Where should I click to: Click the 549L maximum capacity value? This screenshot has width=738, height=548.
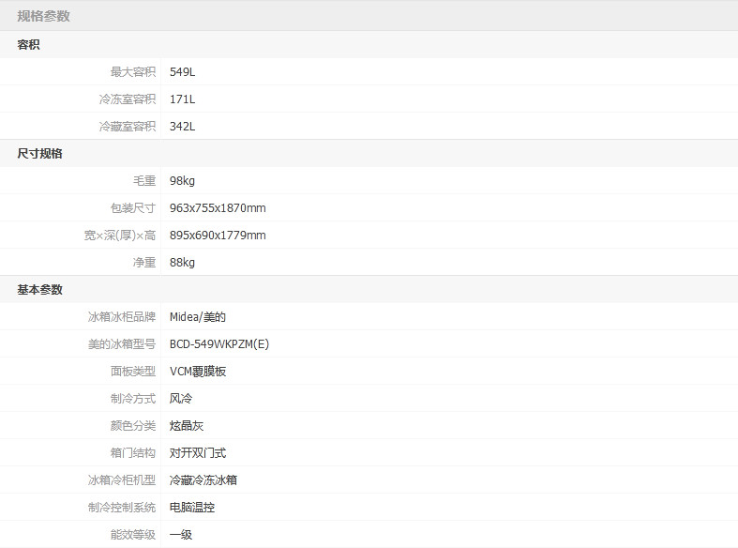coord(182,71)
